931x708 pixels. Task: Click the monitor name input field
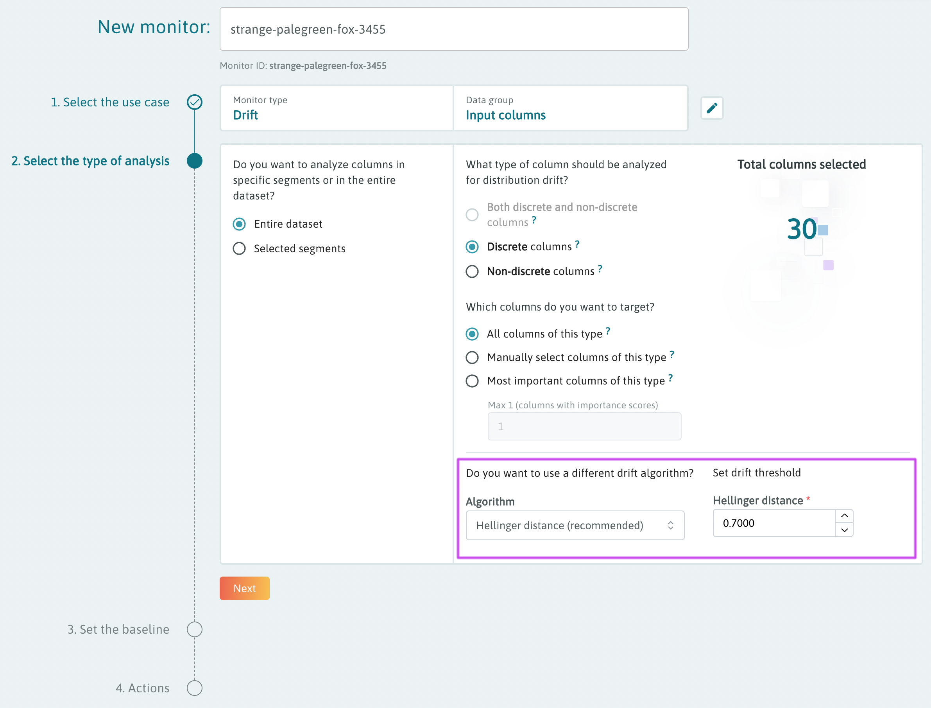coord(453,29)
